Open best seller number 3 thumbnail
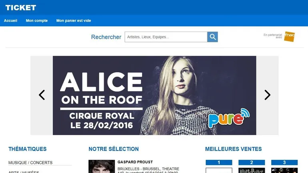The height and width of the screenshot is (173, 308). coord(284,170)
